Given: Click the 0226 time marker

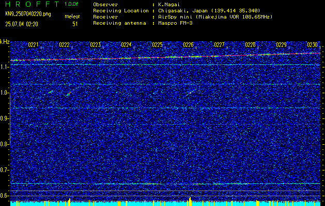Looking at the screenshot, I should point(189,45).
